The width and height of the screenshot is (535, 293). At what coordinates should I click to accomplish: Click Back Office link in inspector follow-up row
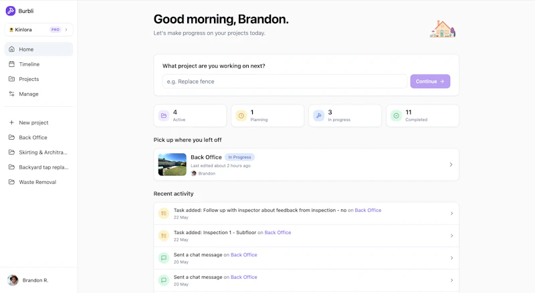click(368, 210)
